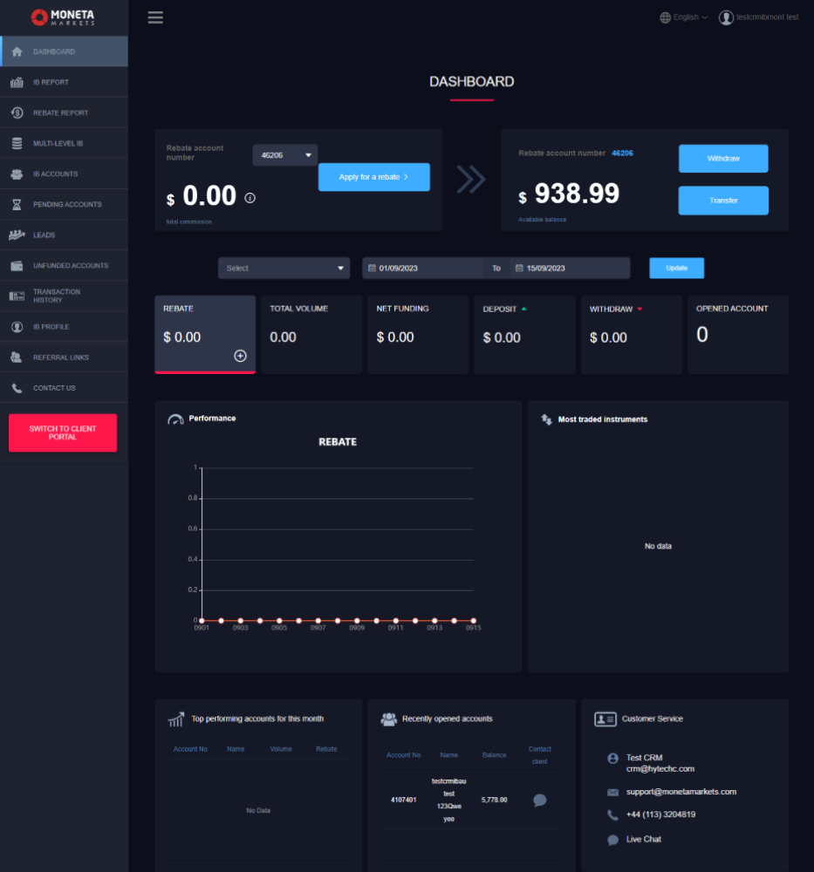The width and height of the screenshot is (814, 872).
Task: Click the support@monetamarkets.com email link
Action: point(681,792)
